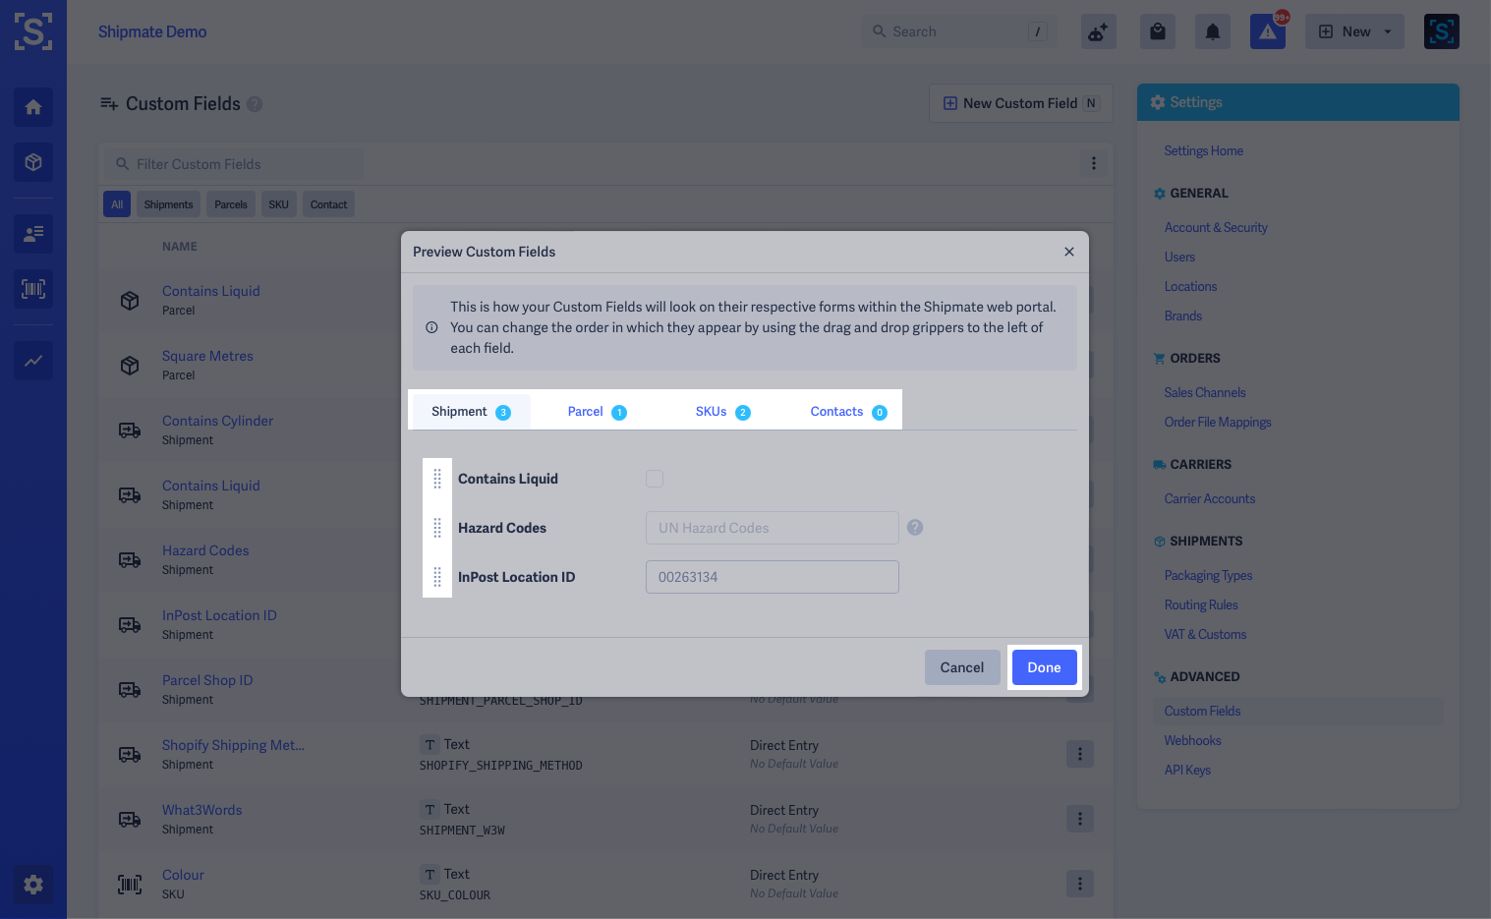
Task: Click the help icon beside Custom Fields heading
Action: [255, 104]
